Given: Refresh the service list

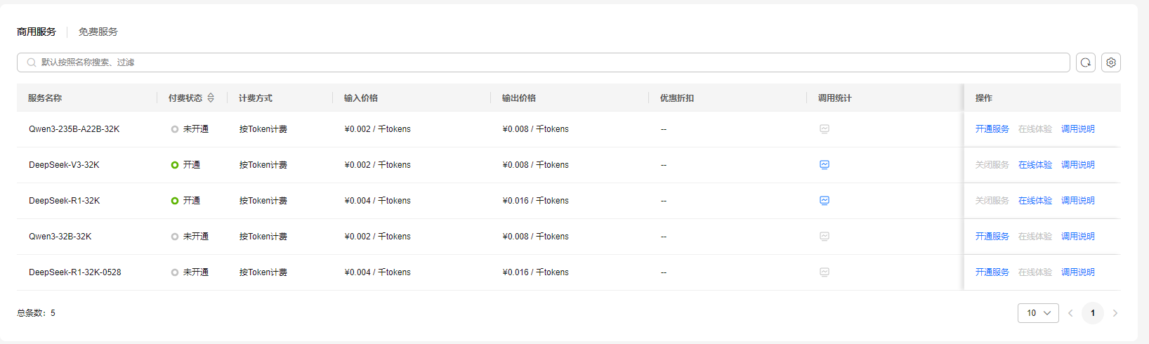Looking at the screenshot, I should coord(1086,62).
